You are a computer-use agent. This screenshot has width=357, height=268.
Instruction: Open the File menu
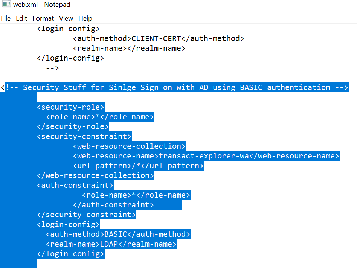[x=6, y=18]
